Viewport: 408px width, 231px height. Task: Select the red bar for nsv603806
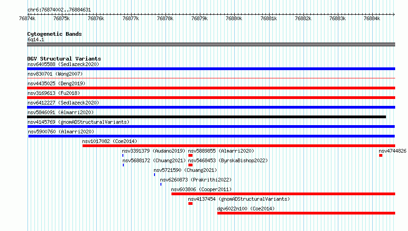click(x=283, y=194)
